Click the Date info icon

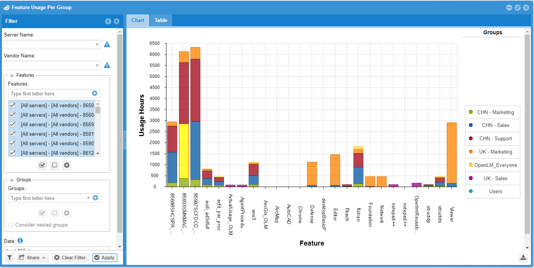tap(20, 241)
